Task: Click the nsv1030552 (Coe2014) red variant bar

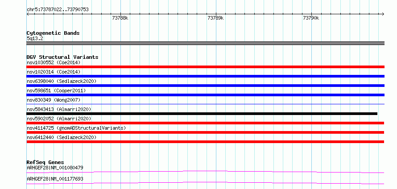Action: point(205,67)
